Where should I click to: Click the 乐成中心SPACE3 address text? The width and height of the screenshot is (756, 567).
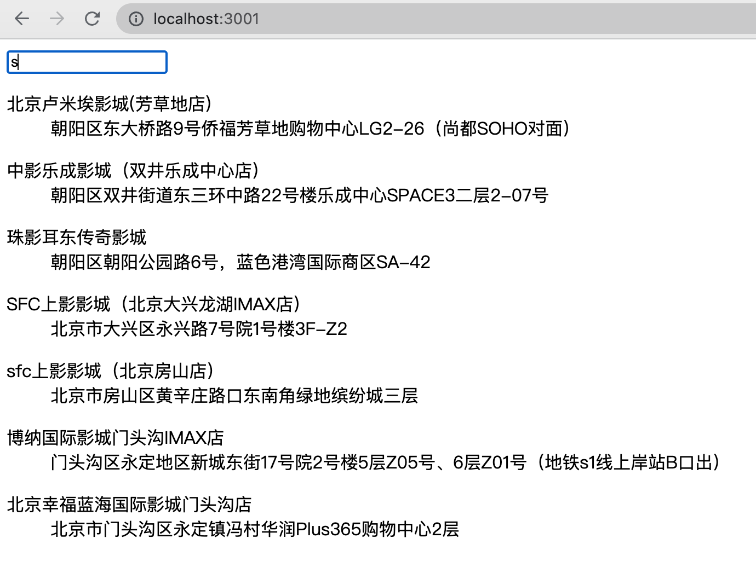300,195
